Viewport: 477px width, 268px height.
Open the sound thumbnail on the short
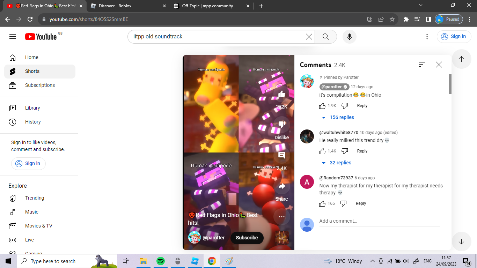pos(281,237)
